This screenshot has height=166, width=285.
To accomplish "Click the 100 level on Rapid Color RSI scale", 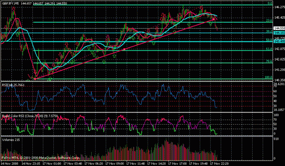I will (276, 115).
